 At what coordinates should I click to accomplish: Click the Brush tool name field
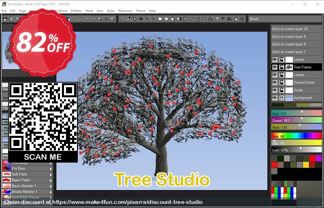click(285, 19)
